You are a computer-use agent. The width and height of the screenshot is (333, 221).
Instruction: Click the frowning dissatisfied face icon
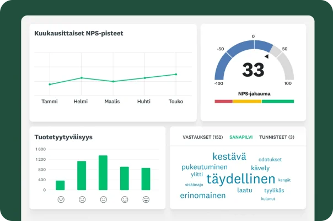(x=82, y=199)
